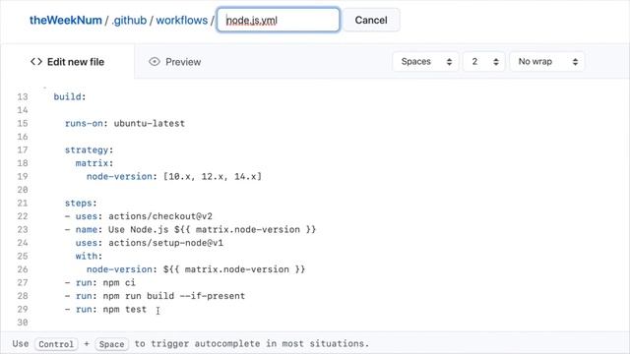Click the 'with:' line
Image resolution: width=630 pixels, height=354 pixels.
[x=89, y=256]
